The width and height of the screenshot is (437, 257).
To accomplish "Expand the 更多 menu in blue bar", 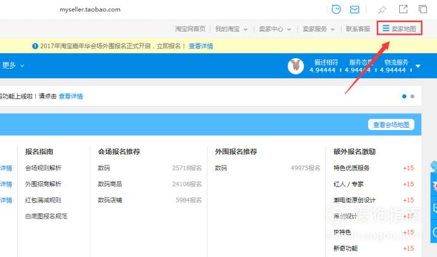I will tap(13, 66).
